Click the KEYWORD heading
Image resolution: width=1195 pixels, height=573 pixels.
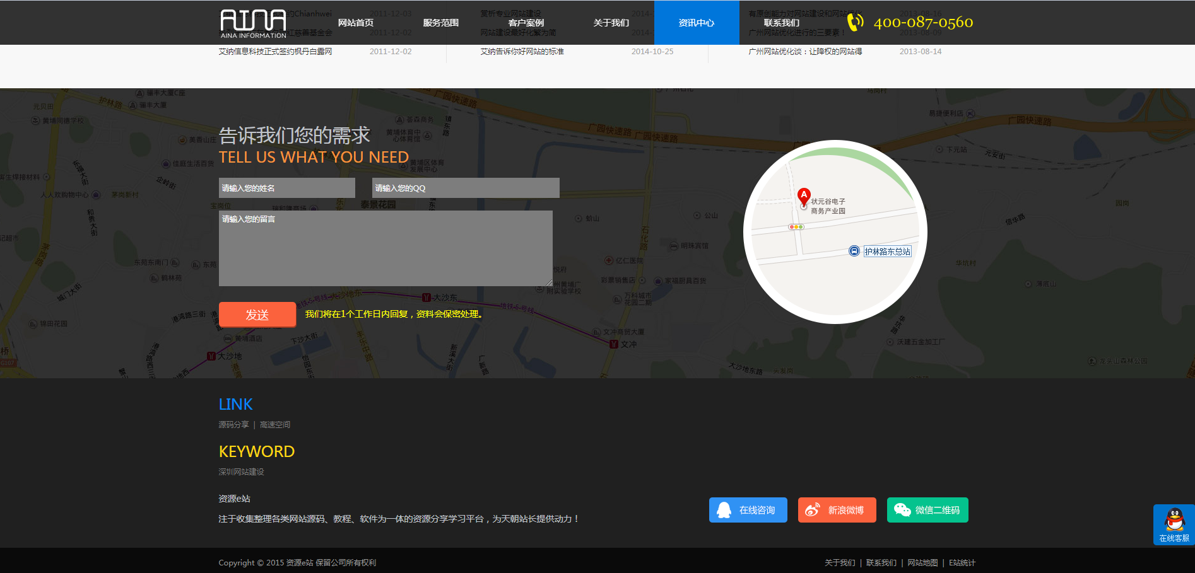257,451
